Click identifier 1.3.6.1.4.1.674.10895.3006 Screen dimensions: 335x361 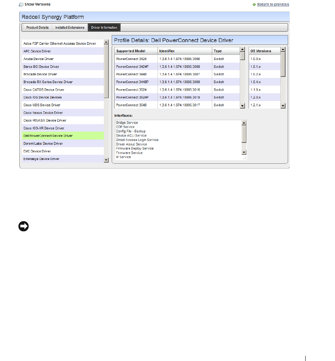[x=180, y=59]
